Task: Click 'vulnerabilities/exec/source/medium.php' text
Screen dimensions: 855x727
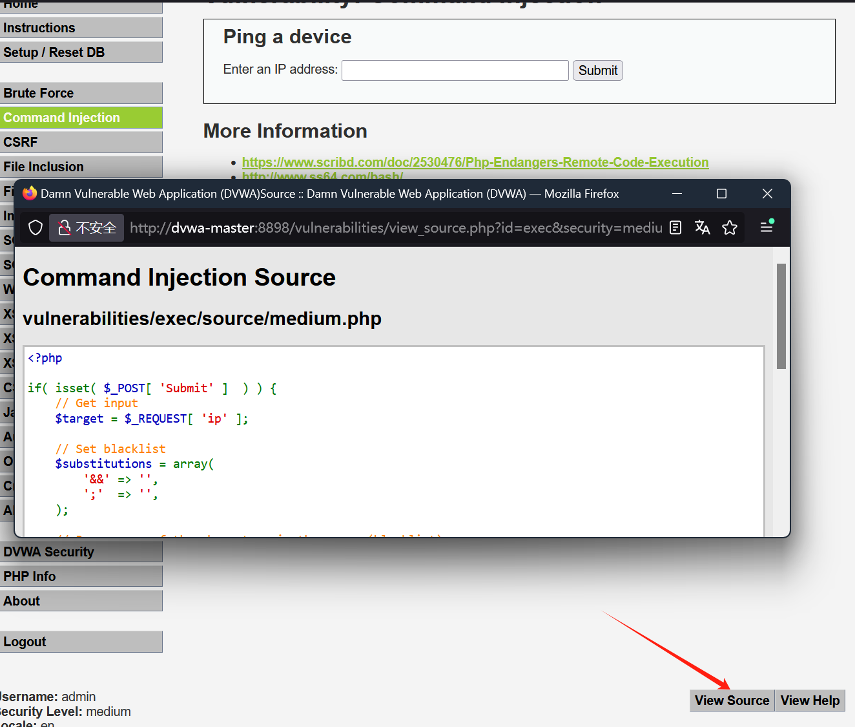Action: coord(202,319)
